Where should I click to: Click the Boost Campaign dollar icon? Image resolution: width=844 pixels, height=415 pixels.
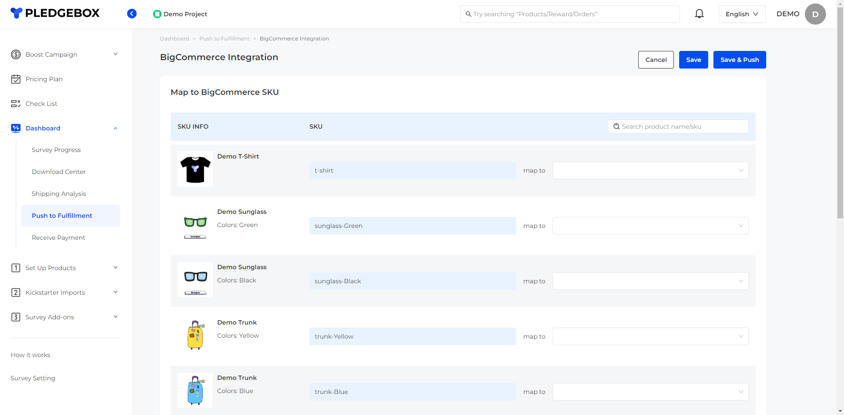point(16,54)
